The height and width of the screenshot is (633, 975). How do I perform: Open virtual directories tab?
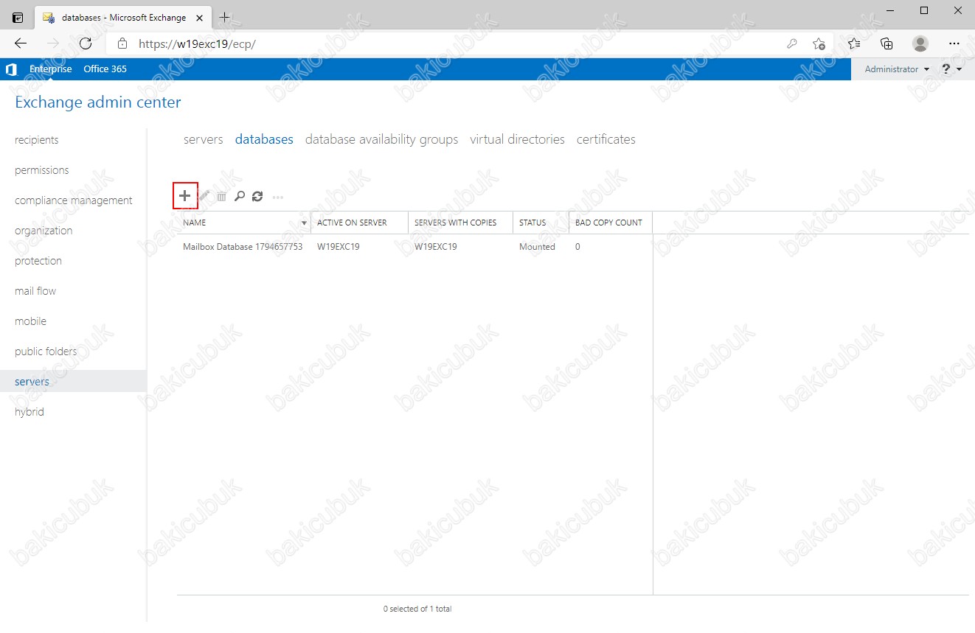[518, 139]
